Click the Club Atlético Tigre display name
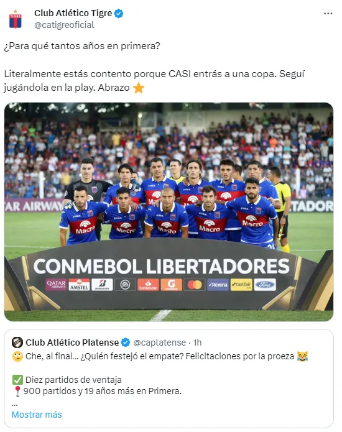342x432 pixels. pyautogui.click(x=73, y=13)
